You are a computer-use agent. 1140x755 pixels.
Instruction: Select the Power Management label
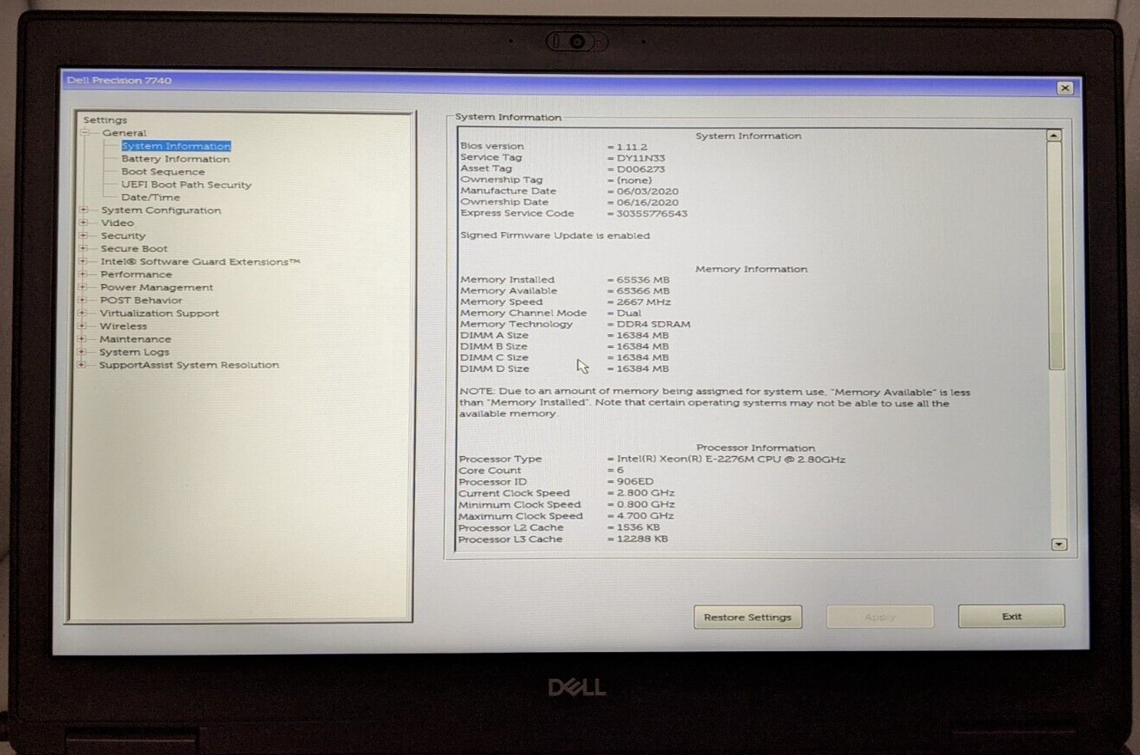(x=156, y=288)
